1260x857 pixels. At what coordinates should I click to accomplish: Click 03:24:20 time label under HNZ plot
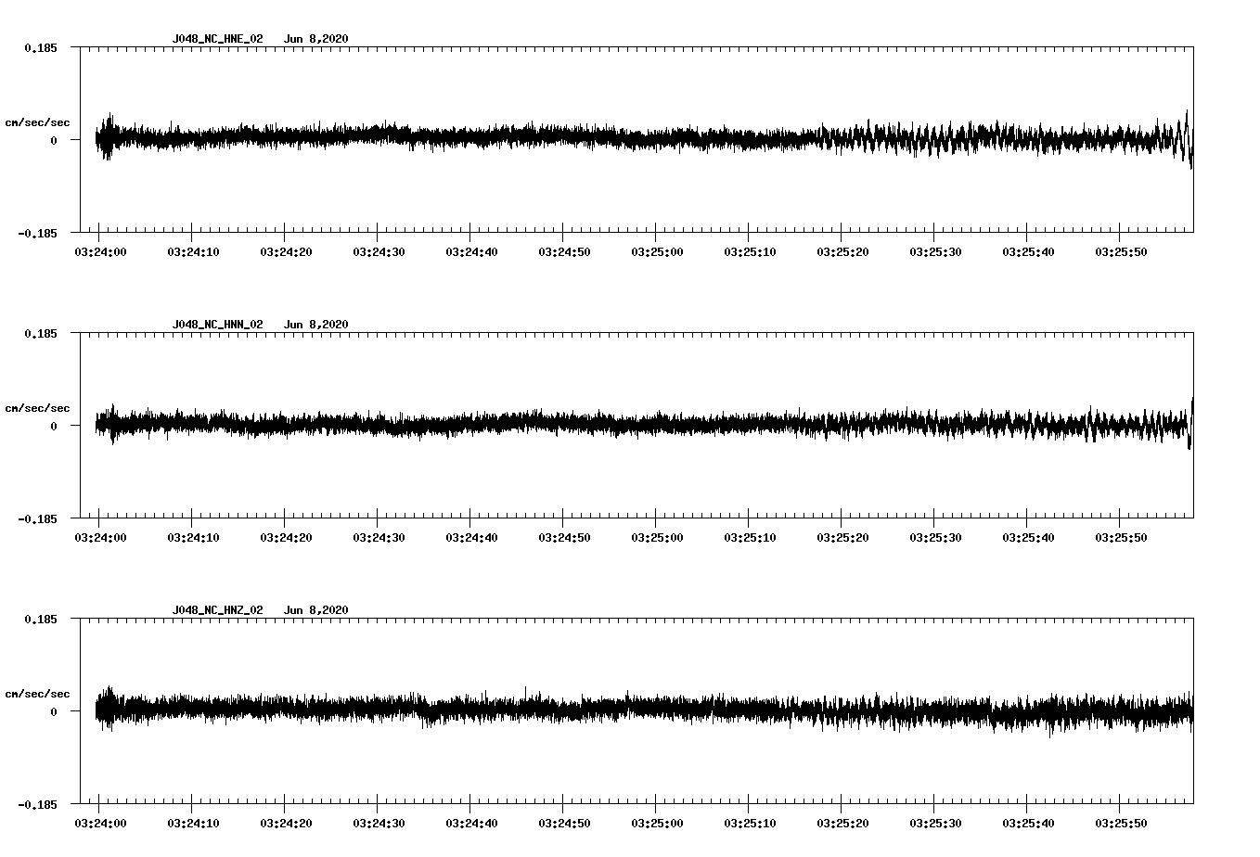coord(285,823)
